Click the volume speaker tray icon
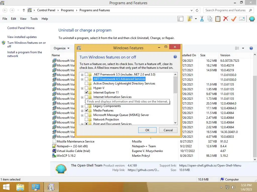This screenshot has width=257, height=192. coord(233,187)
